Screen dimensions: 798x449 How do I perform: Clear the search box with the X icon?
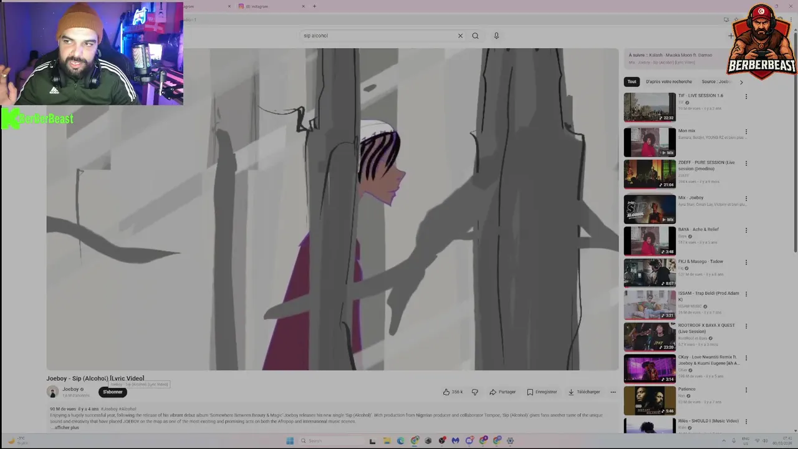coord(460,36)
